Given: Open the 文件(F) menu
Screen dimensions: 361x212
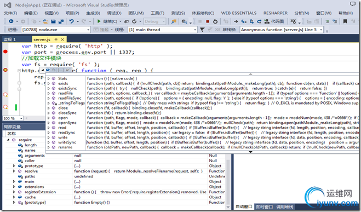Looking at the screenshot, I should pos(10,13).
